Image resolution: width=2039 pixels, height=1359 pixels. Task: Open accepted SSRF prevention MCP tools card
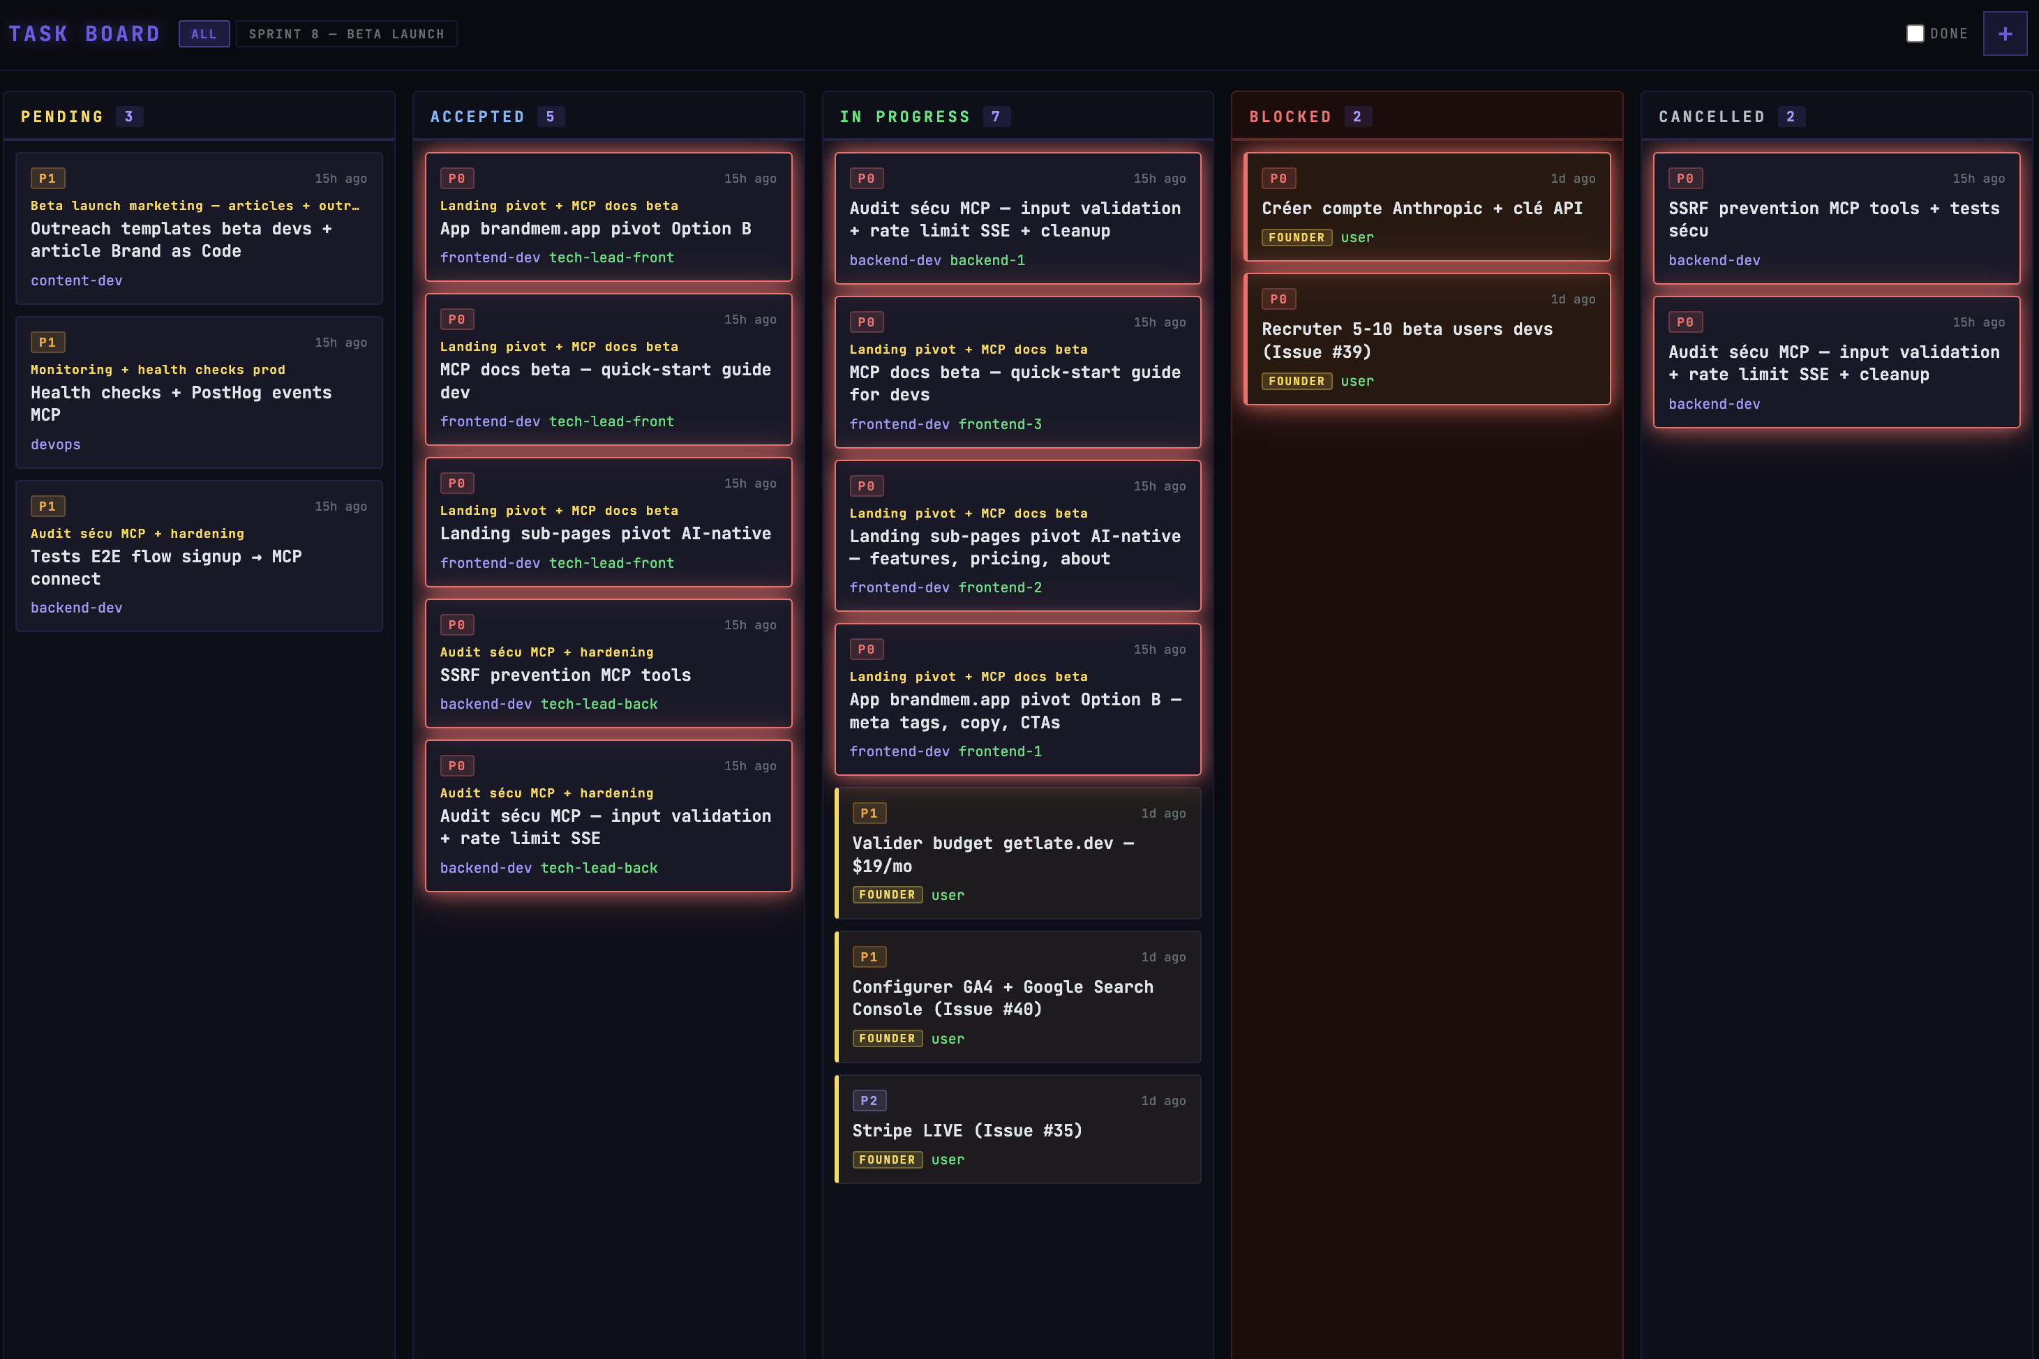[608, 663]
